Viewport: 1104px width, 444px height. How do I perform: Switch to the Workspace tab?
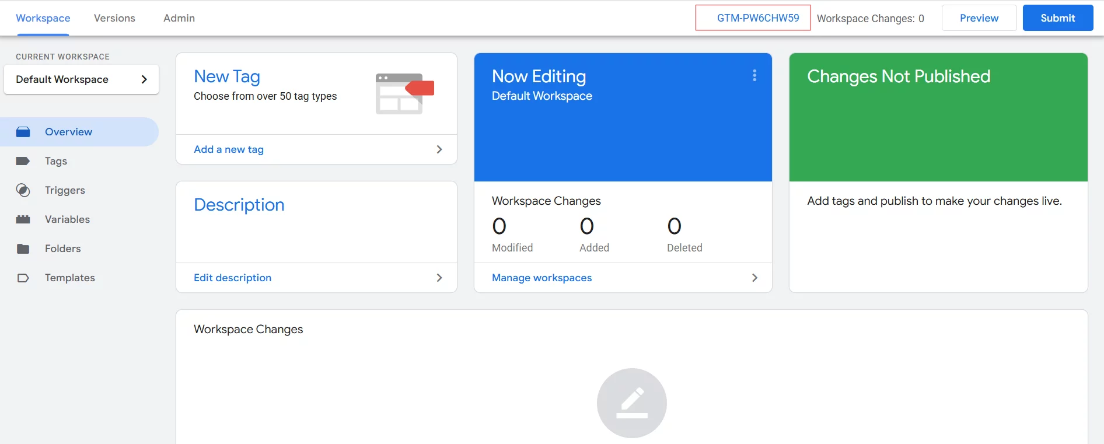tap(43, 18)
